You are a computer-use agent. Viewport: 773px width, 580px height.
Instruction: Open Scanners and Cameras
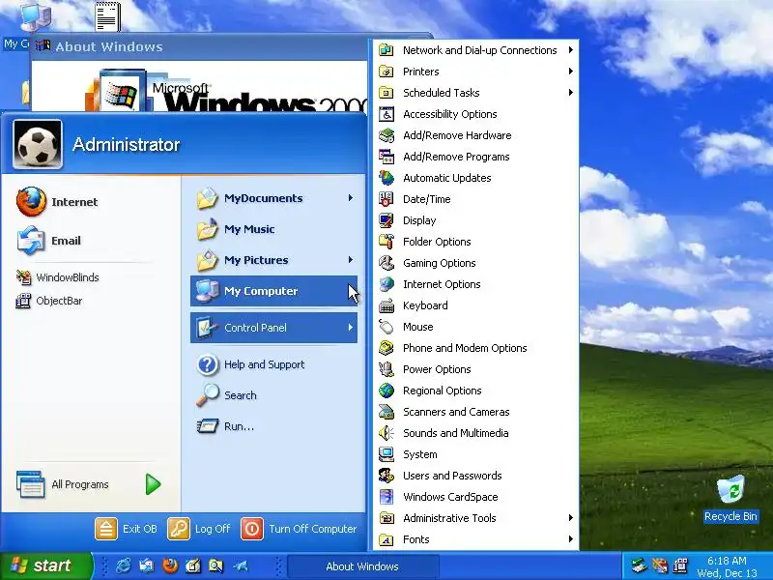[475, 412]
